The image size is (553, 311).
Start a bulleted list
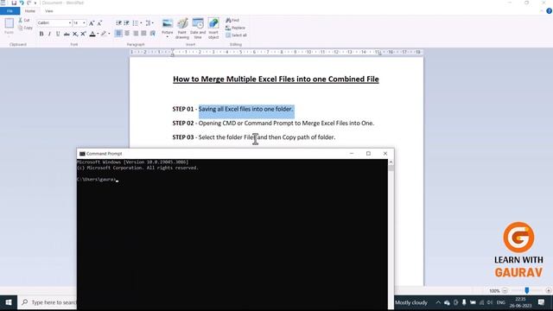(x=135, y=23)
